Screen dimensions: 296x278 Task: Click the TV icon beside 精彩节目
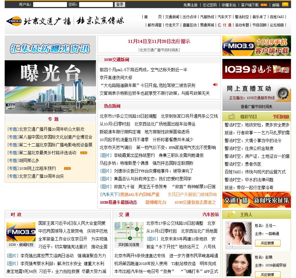click(x=232, y=116)
